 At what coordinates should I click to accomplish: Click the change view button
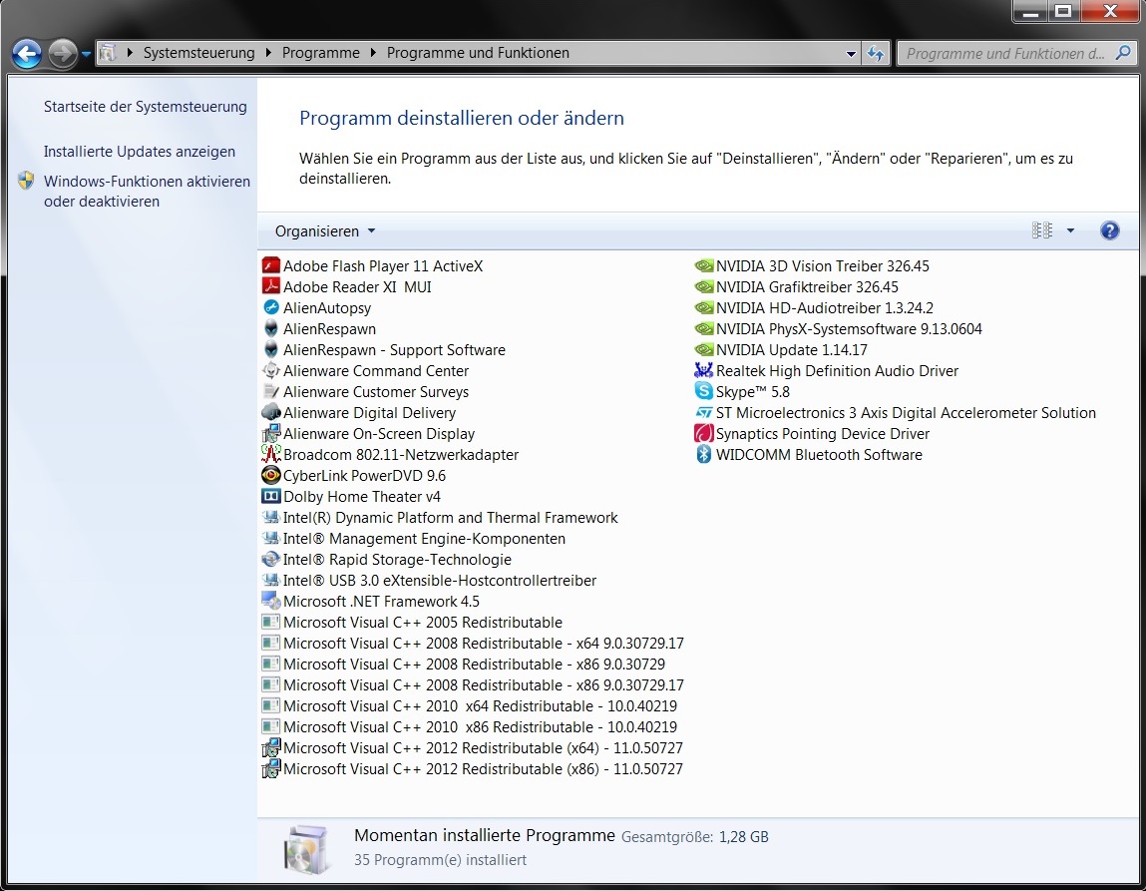tap(1042, 230)
